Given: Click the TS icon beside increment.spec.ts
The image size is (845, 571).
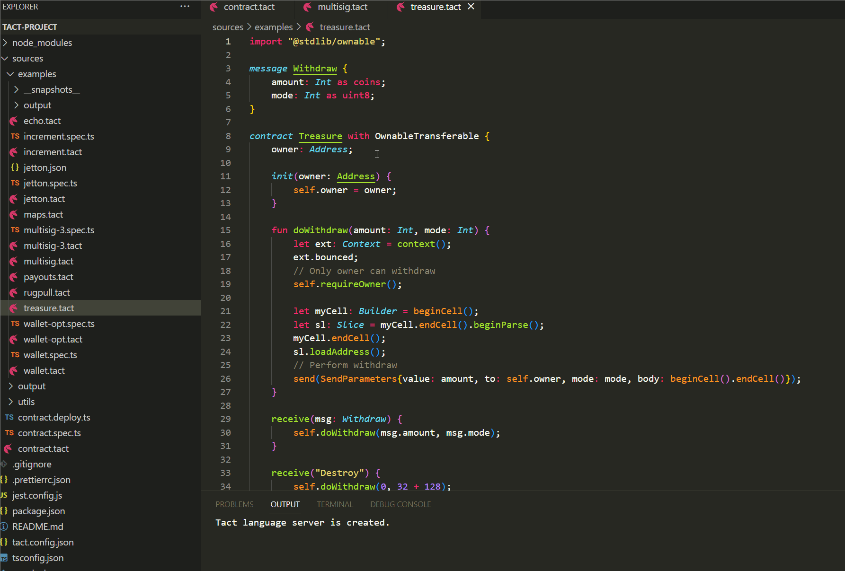Looking at the screenshot, I should coord(15,136).
